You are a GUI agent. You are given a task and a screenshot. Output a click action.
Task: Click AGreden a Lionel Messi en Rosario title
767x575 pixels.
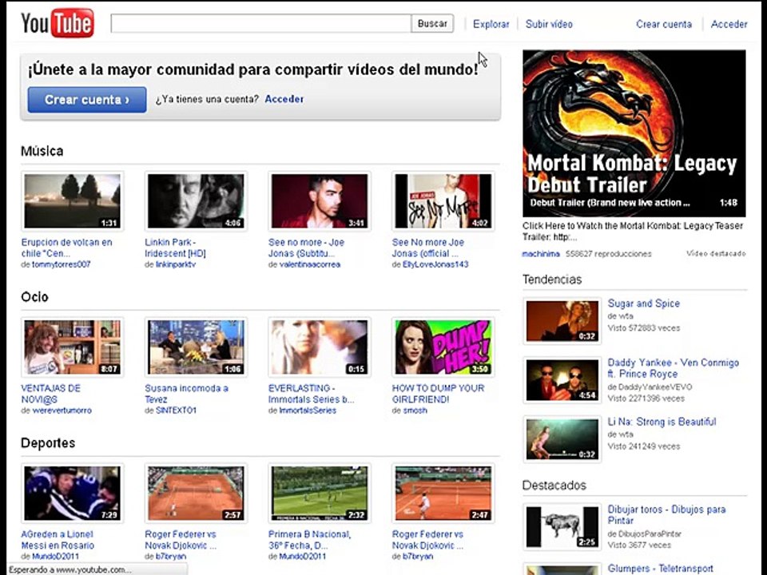pos(58,540)
